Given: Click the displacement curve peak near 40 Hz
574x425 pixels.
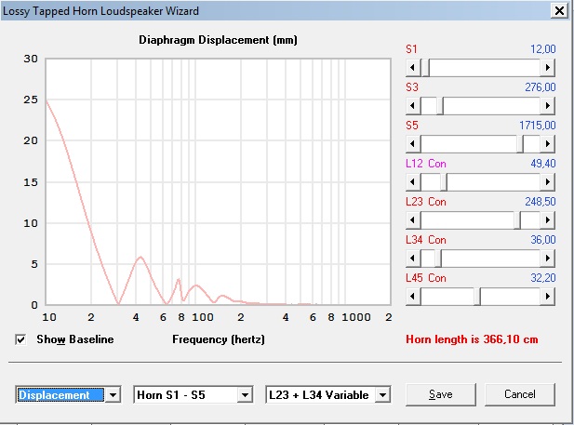Looking at the screenshot, I should click(140, 257).
